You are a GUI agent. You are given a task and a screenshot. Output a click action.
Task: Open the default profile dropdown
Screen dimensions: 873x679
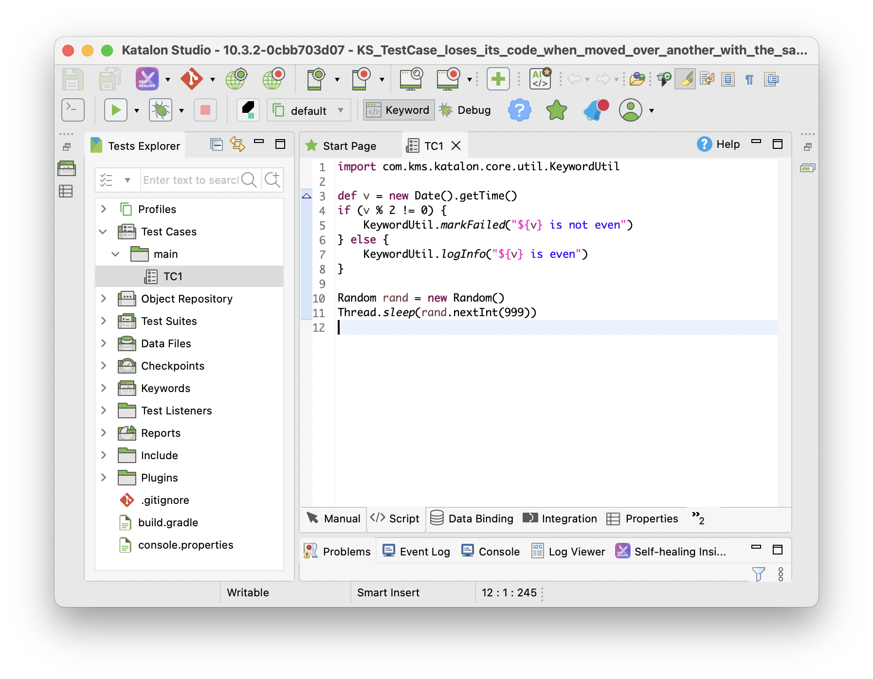309,111
